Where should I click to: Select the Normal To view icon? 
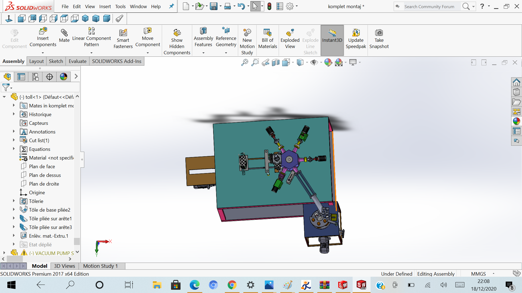tap(9, 18)
